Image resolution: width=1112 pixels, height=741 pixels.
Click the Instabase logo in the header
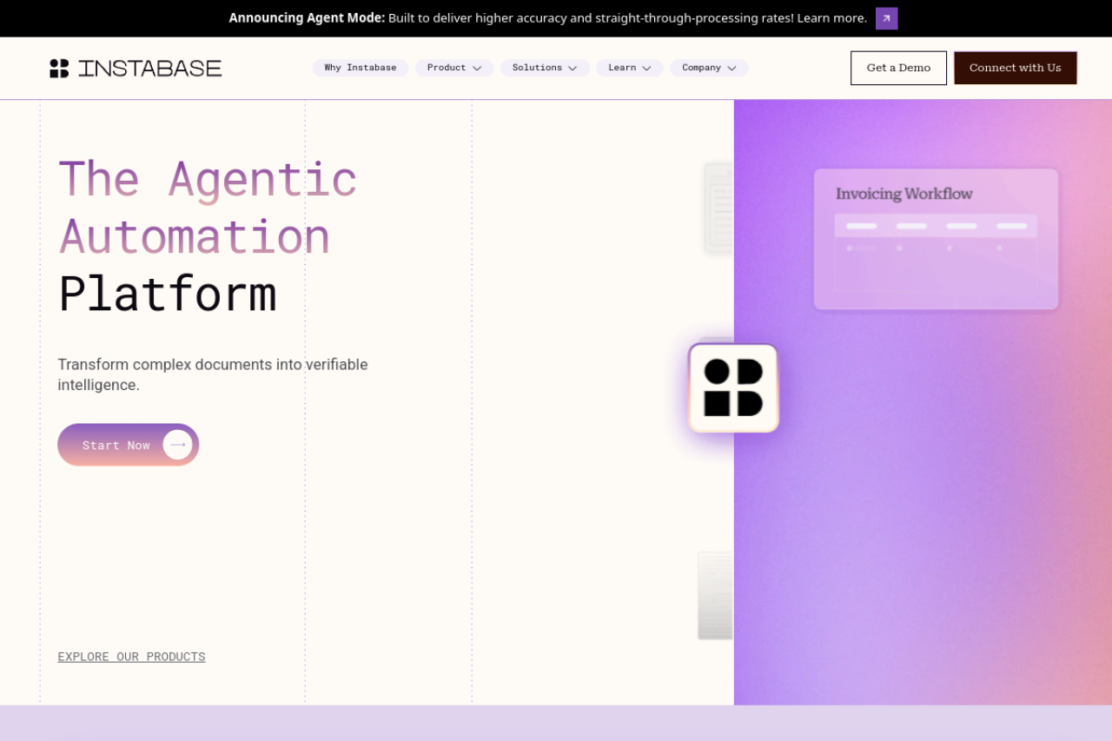[136, 68]
